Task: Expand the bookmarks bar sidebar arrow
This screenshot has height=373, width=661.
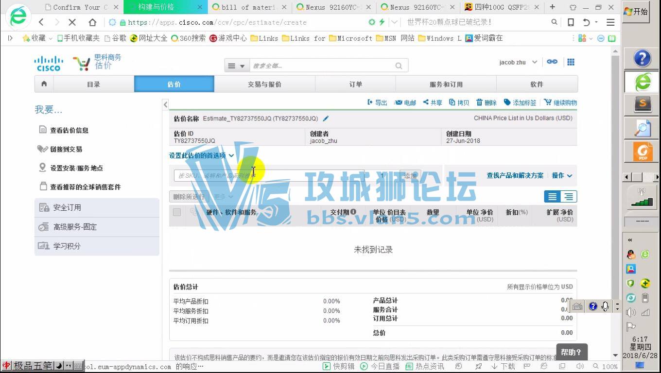Action: click(x=10, y=38)
